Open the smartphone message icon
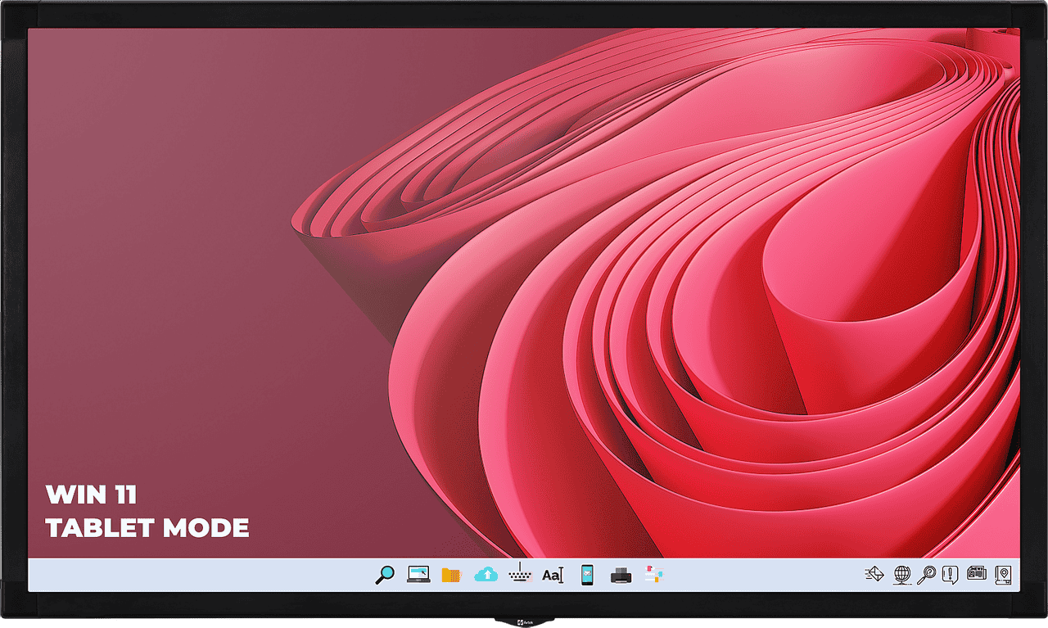This screenshot has height=628, width=1048. click(587, 575)
